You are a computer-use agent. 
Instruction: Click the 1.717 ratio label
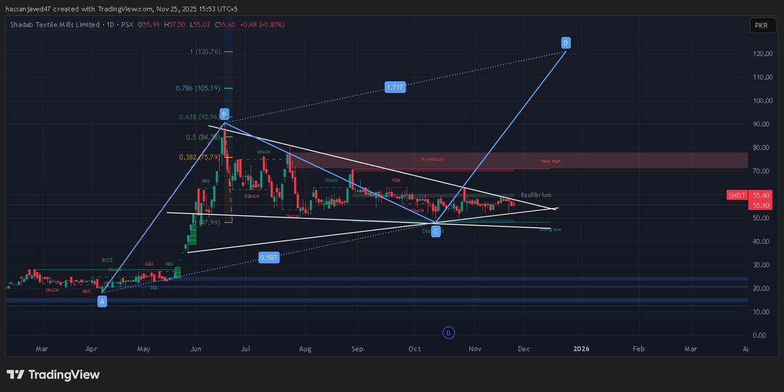point(395,87)
